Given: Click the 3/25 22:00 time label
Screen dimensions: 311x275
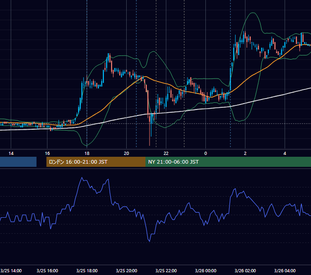Looking at the screenshot, I should pos(166,270).
